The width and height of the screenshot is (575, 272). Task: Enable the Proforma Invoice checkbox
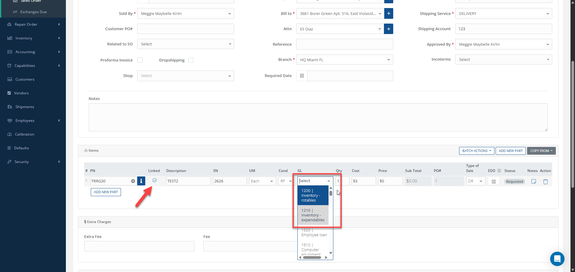[140, 60]
